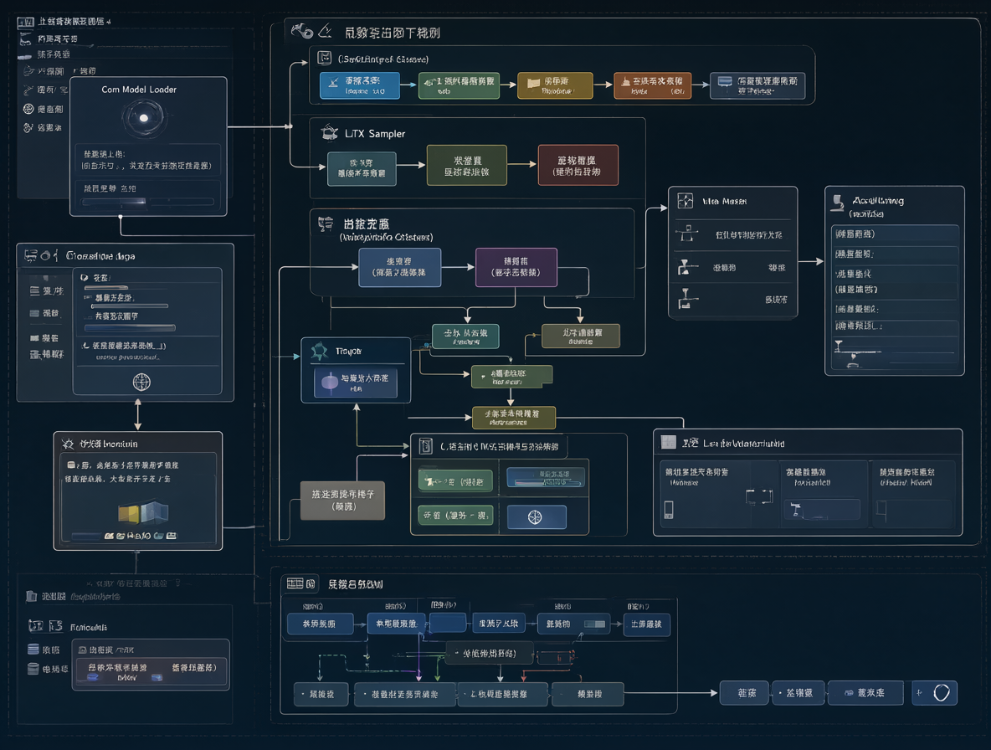This screenshot has height=750, width=991.
Task: Click the glowing orb in Com Model Loader
Action: [x=144, y=118]
